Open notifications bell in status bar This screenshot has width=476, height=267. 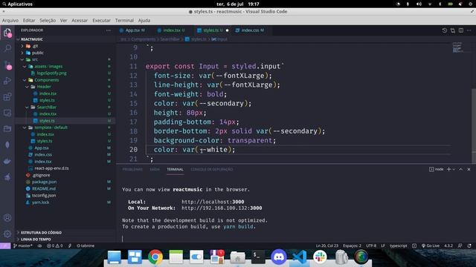(x=469, y=245)
